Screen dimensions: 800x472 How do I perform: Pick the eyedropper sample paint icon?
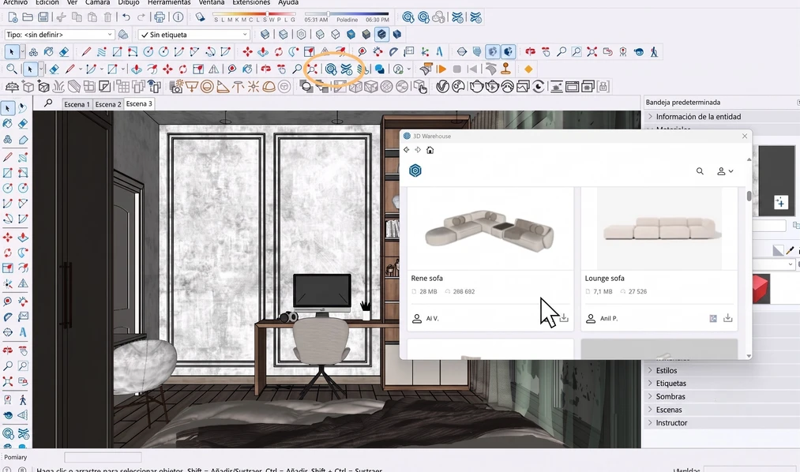pos(791,250)
